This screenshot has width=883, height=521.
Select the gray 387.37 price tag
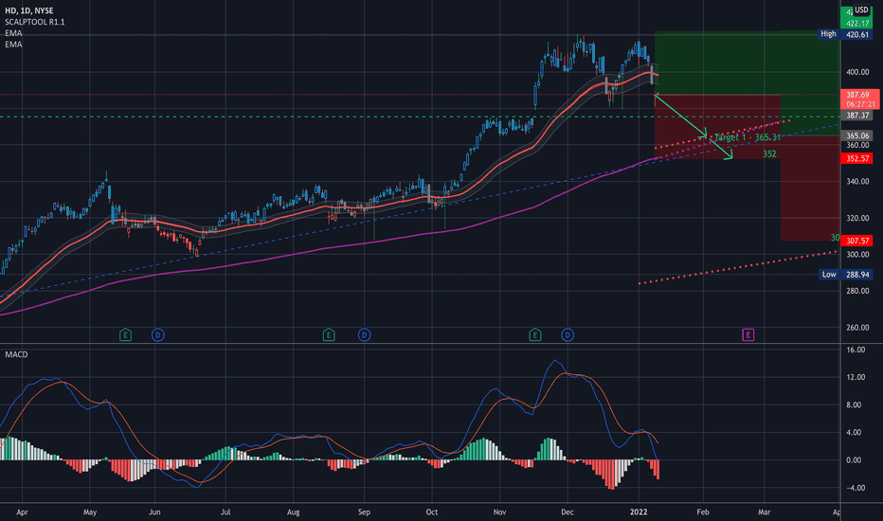[x=857, y=116]
